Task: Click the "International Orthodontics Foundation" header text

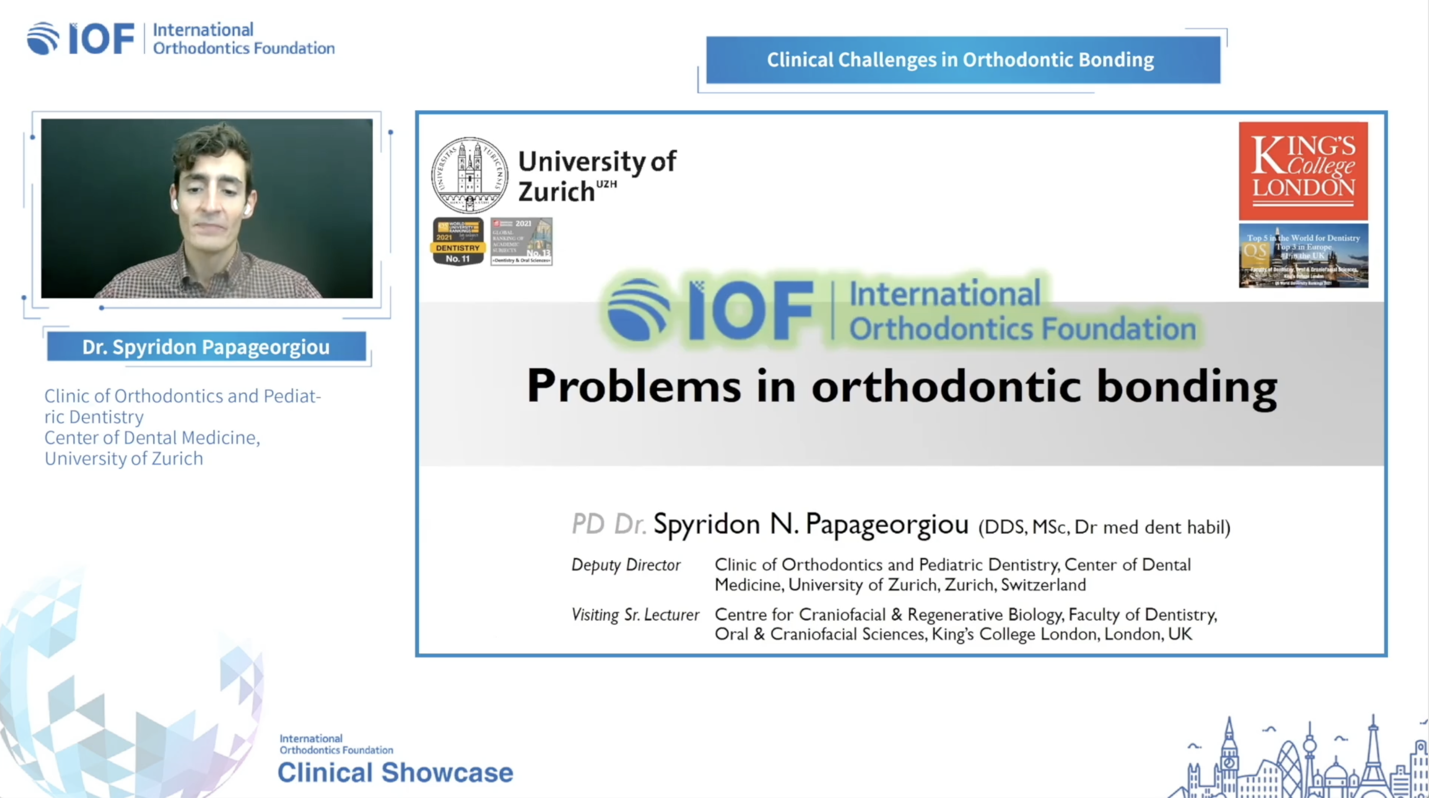Action: 243,39
